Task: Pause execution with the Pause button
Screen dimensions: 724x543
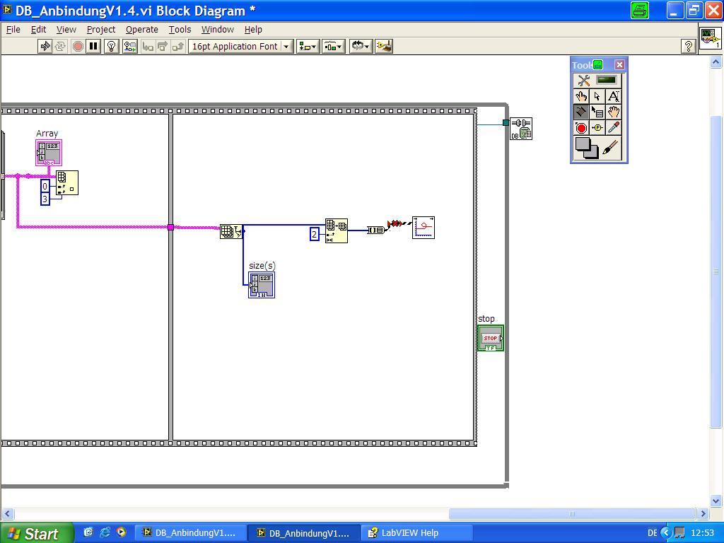Action: coord(94,46)
